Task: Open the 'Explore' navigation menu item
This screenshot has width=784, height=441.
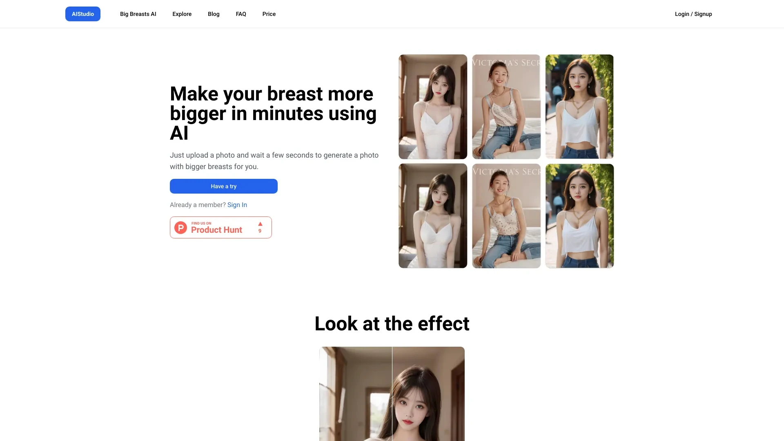Action: 182,13
